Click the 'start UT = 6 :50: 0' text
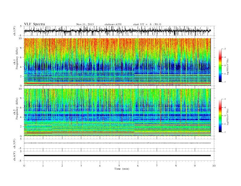The height and width of the screenshot is (186, 241). 147,24
